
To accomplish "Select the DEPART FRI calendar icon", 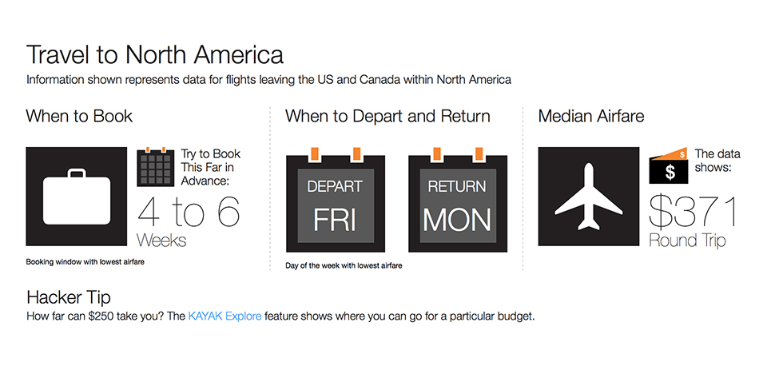I will pyautogui.click(x=335, y=199).
